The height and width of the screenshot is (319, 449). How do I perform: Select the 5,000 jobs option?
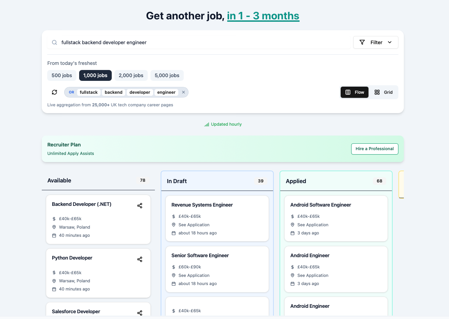pos(167,75)
